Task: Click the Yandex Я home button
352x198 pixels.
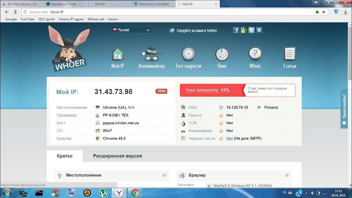Action: pos(16,12)
